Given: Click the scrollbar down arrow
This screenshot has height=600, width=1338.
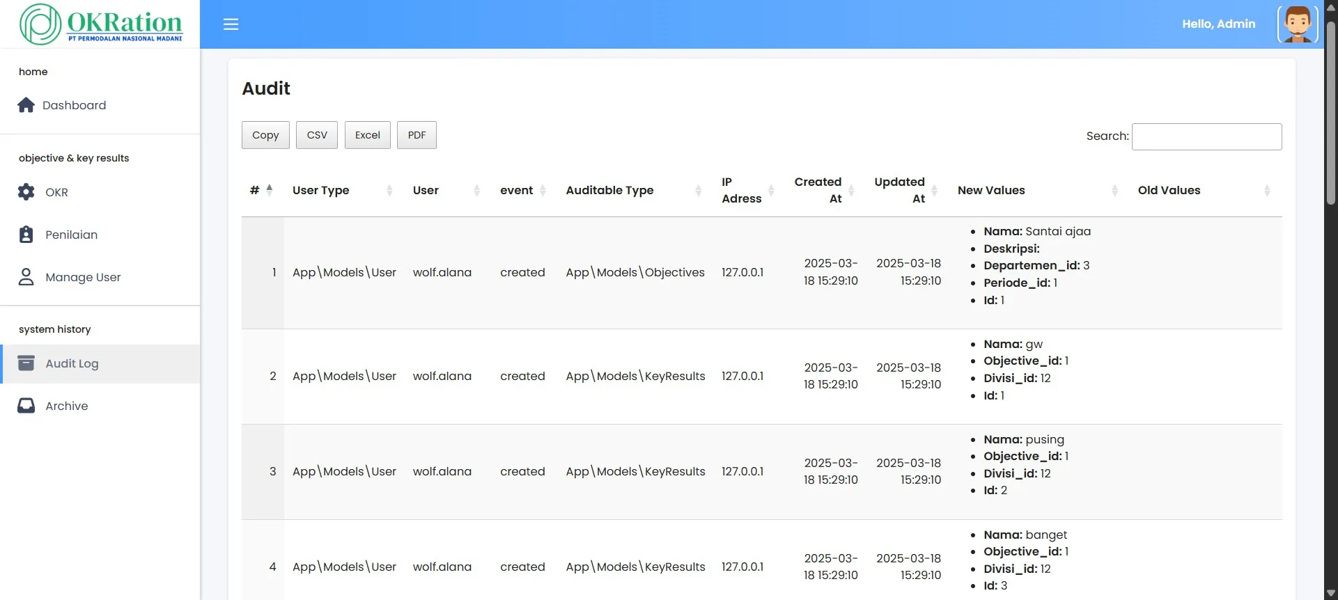Looking at the screenshot, I should coord(1331,593).
